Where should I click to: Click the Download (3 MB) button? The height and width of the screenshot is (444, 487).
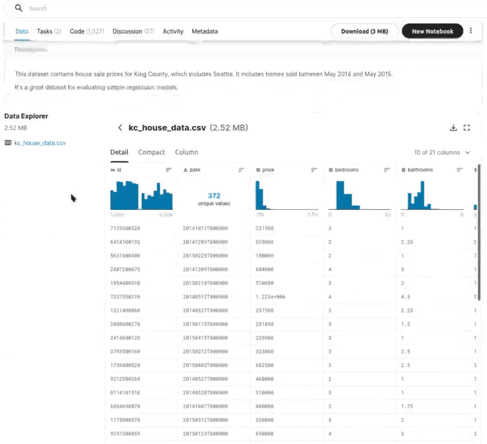(365, 31)
